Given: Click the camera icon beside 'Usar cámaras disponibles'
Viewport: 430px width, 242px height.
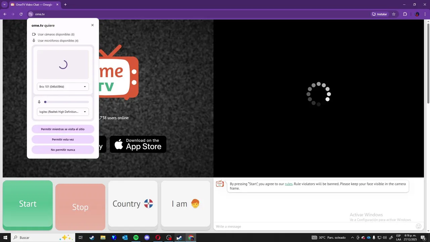Looking at the screenshot, I should coord(34,34).
